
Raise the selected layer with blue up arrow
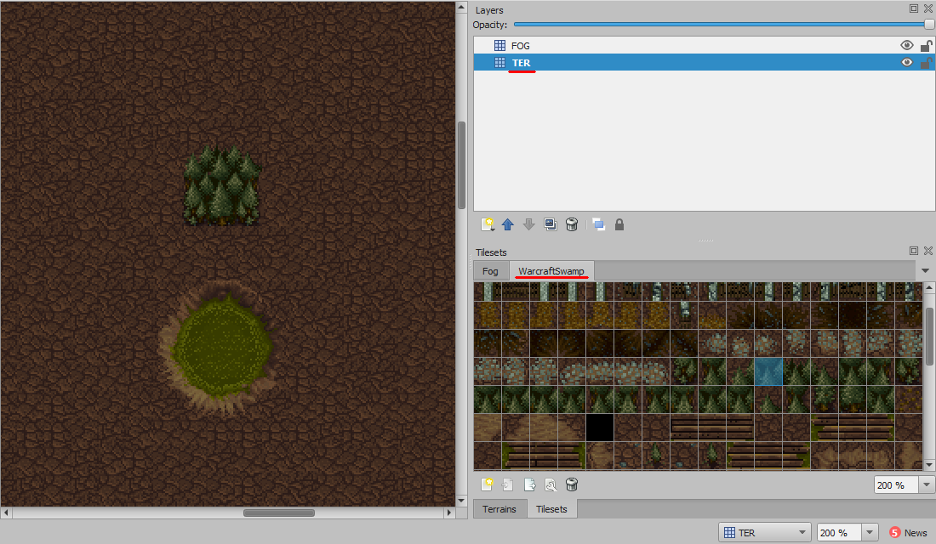507,224
